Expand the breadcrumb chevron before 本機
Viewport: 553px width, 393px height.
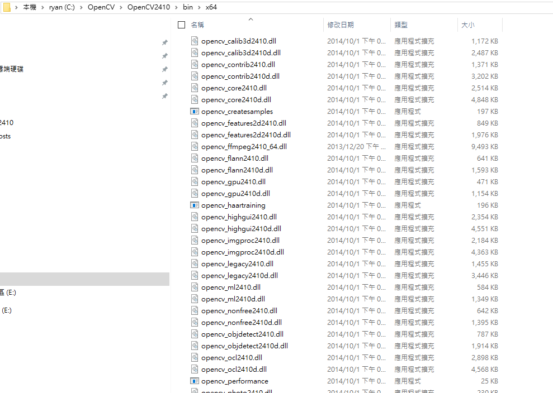[x=17, y=7]
